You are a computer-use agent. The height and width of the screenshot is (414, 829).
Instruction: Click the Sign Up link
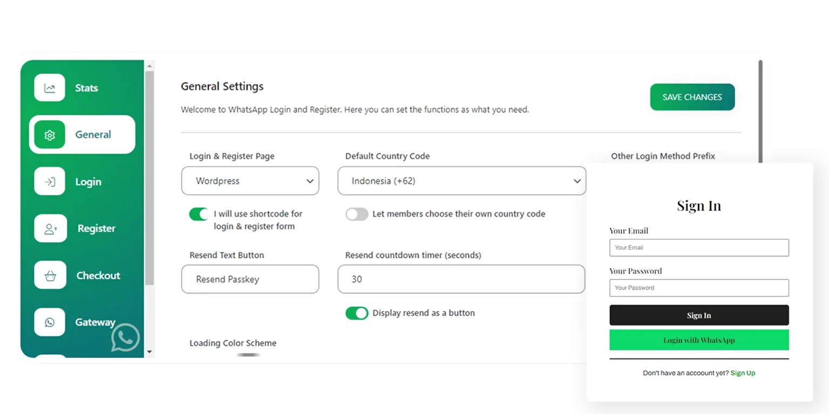(x=743, y=373)
